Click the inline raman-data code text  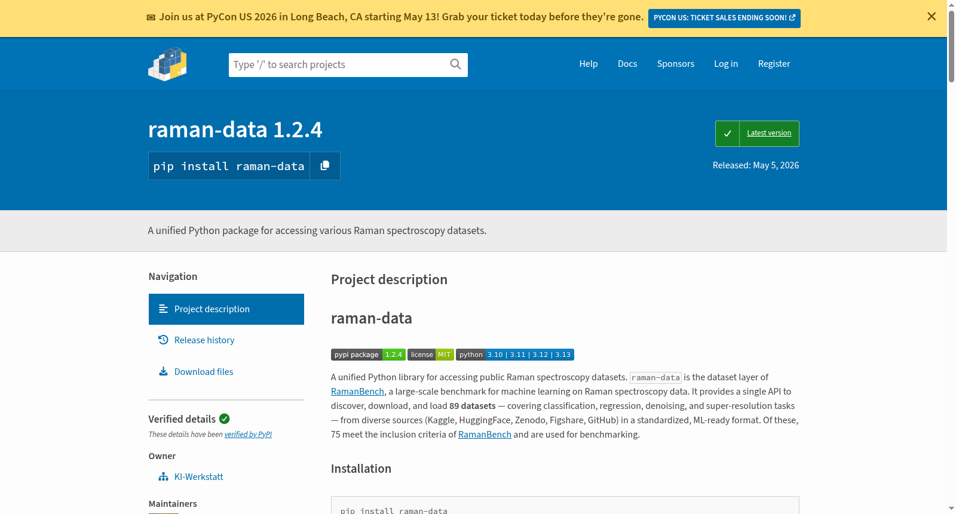pos(655,377)
